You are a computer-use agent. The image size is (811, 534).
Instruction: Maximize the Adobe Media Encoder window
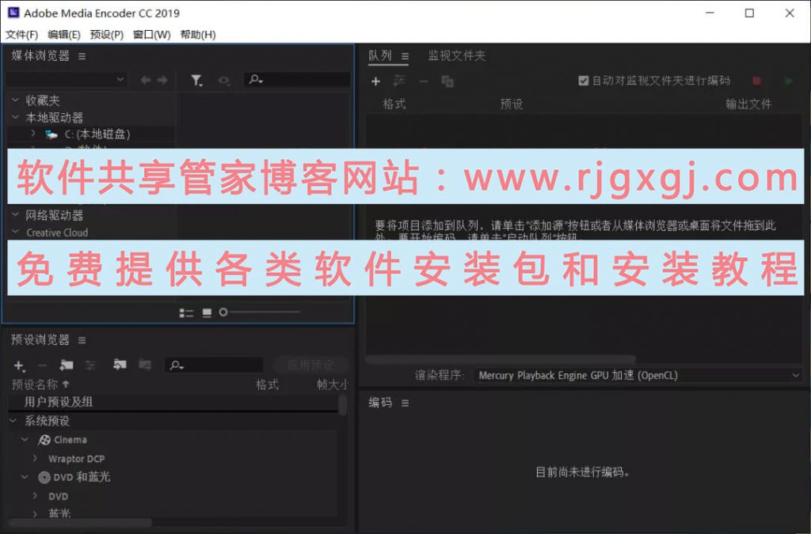[749, 13]
